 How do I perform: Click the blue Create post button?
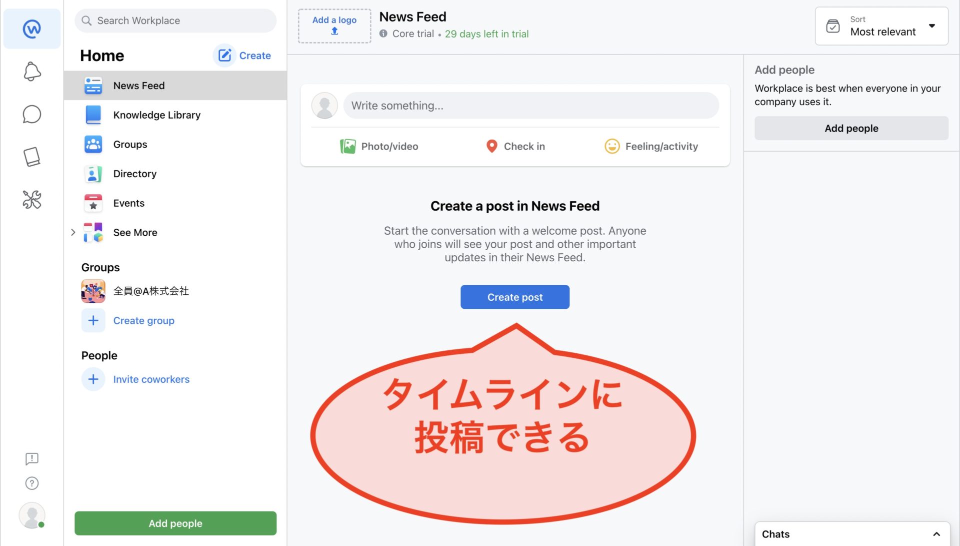click(x=515, y=297)
